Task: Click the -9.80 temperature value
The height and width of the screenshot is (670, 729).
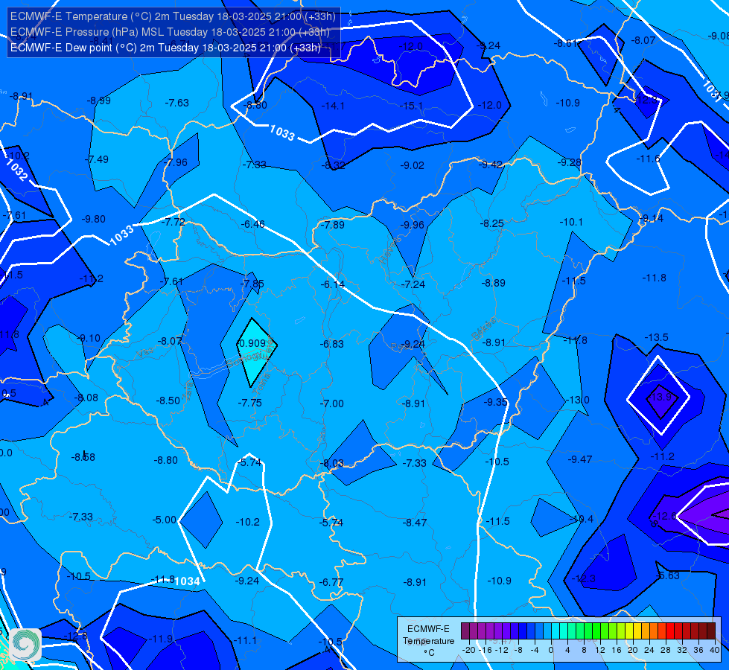Action: coord(93,219)
